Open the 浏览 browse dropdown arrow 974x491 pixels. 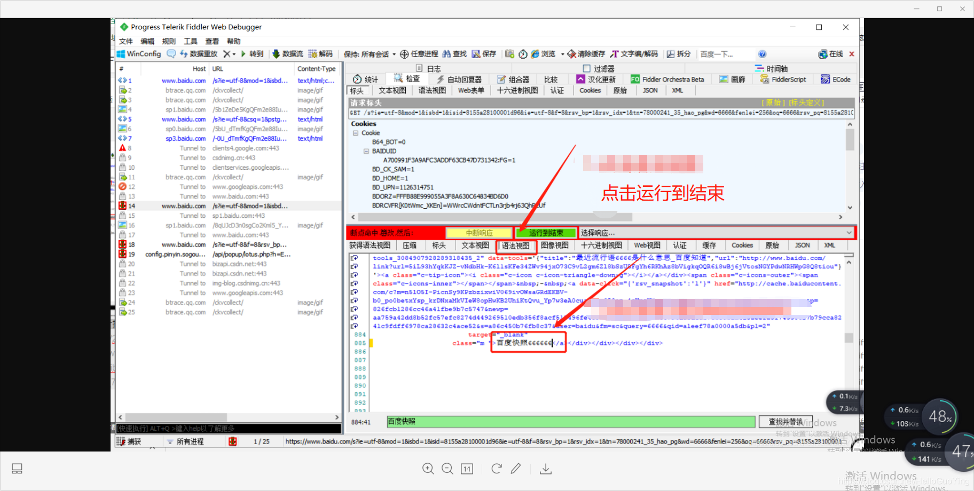[562, 54]
